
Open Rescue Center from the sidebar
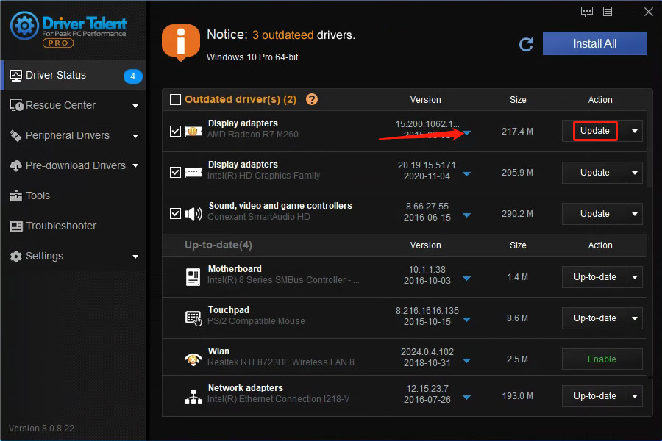[74, 106]
